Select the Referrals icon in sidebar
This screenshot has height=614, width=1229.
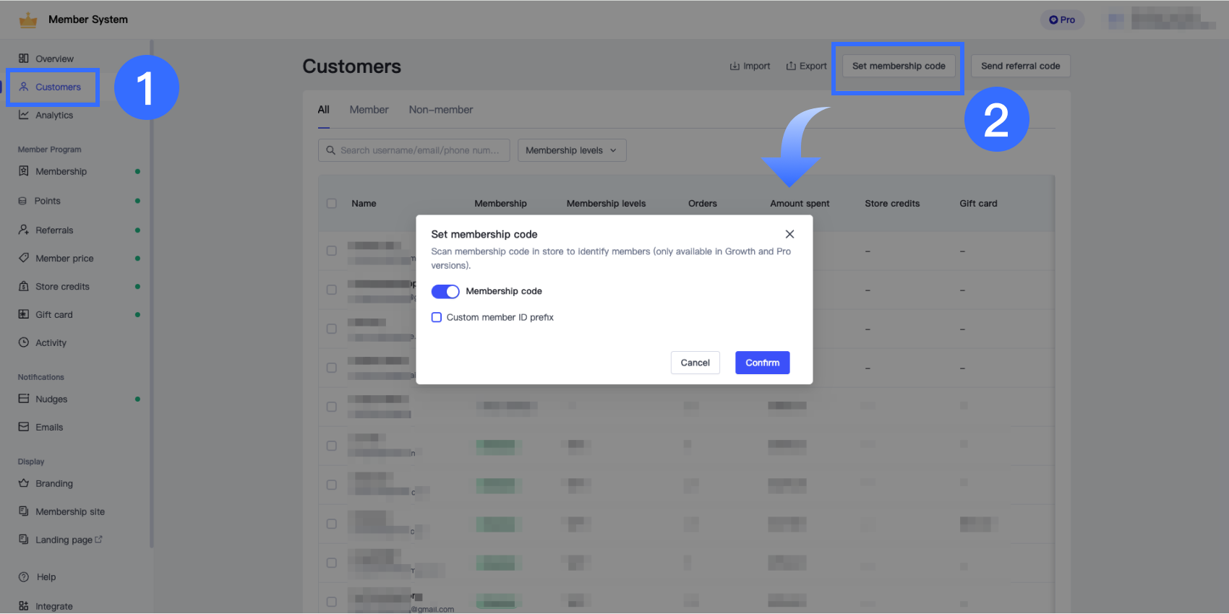pyautogui.click(x=24, y=230)
